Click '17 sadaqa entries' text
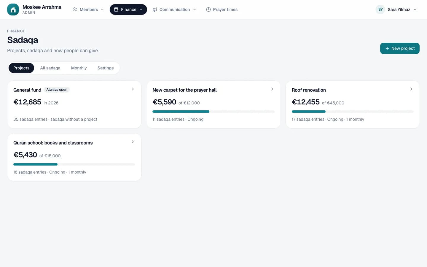 308,119
